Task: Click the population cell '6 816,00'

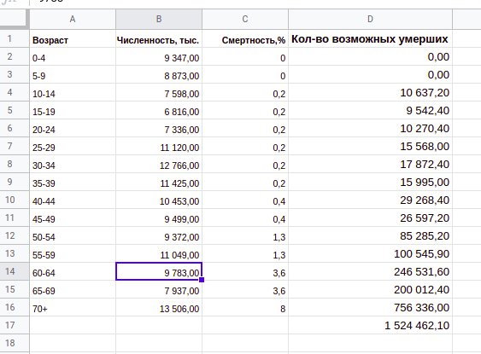Action: tap(159, 110)
